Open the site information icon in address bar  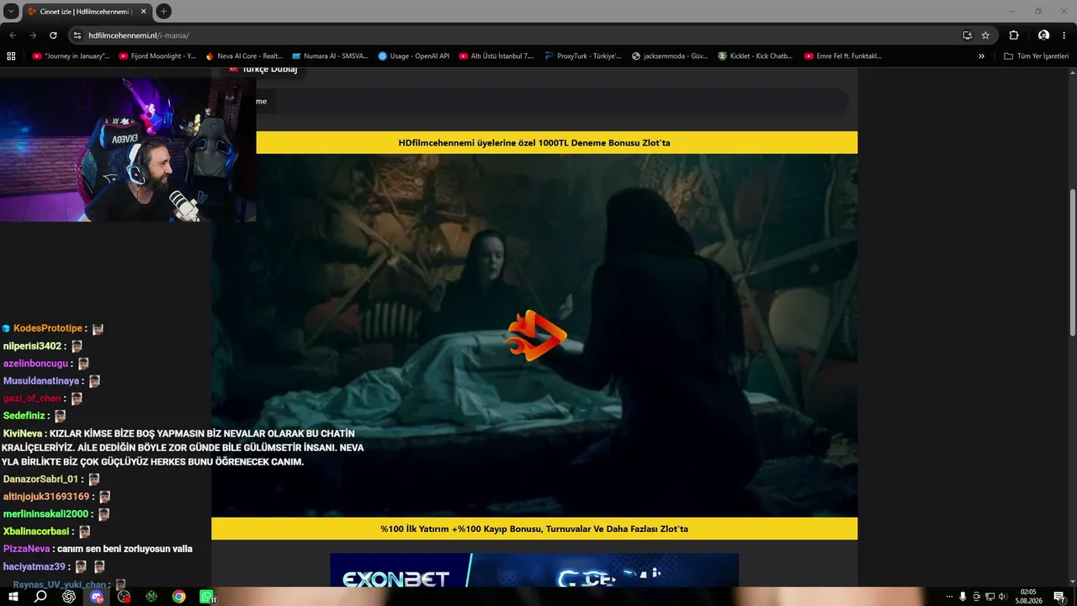(x=77, y=35)
